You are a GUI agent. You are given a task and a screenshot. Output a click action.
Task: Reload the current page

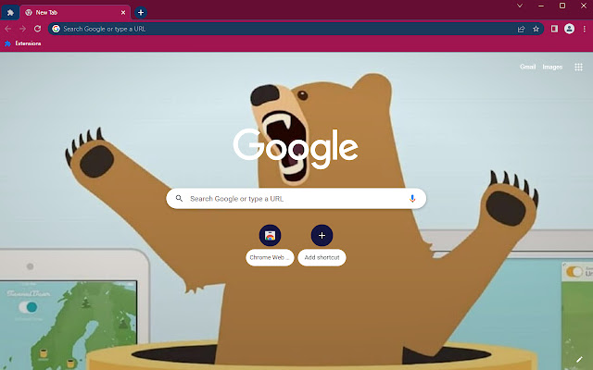point(37,29)
